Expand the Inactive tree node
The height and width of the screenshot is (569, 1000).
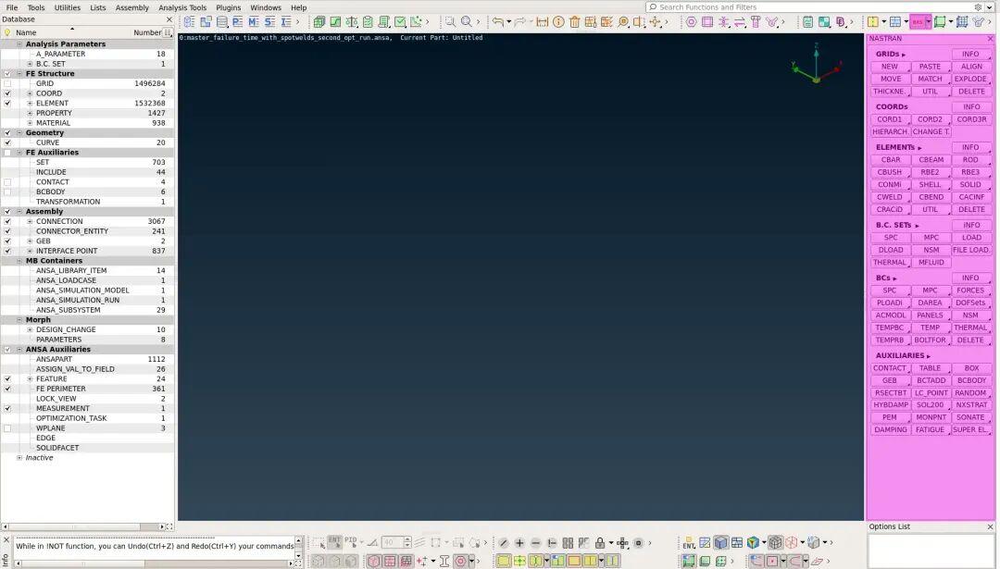pos(19,457)
